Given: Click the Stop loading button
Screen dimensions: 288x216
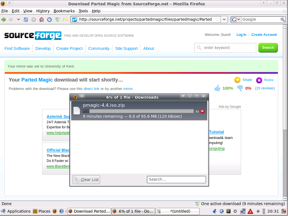Looking at the screenshot, I should click(34, 19).
